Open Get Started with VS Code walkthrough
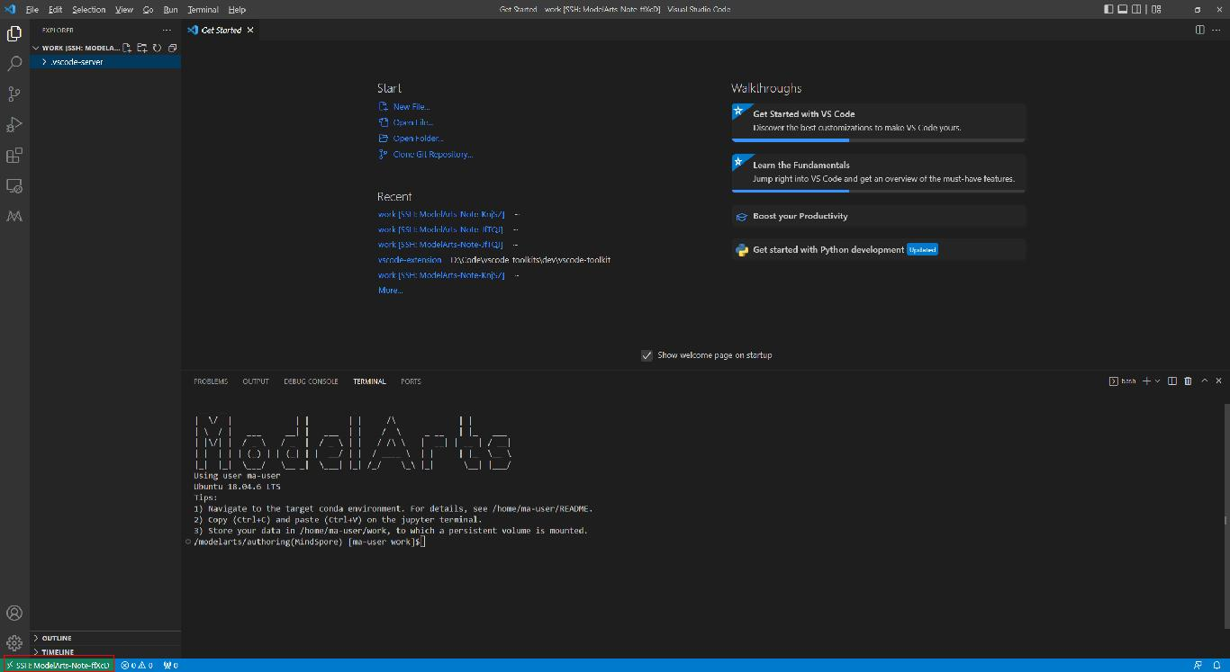 click(878, 122)
